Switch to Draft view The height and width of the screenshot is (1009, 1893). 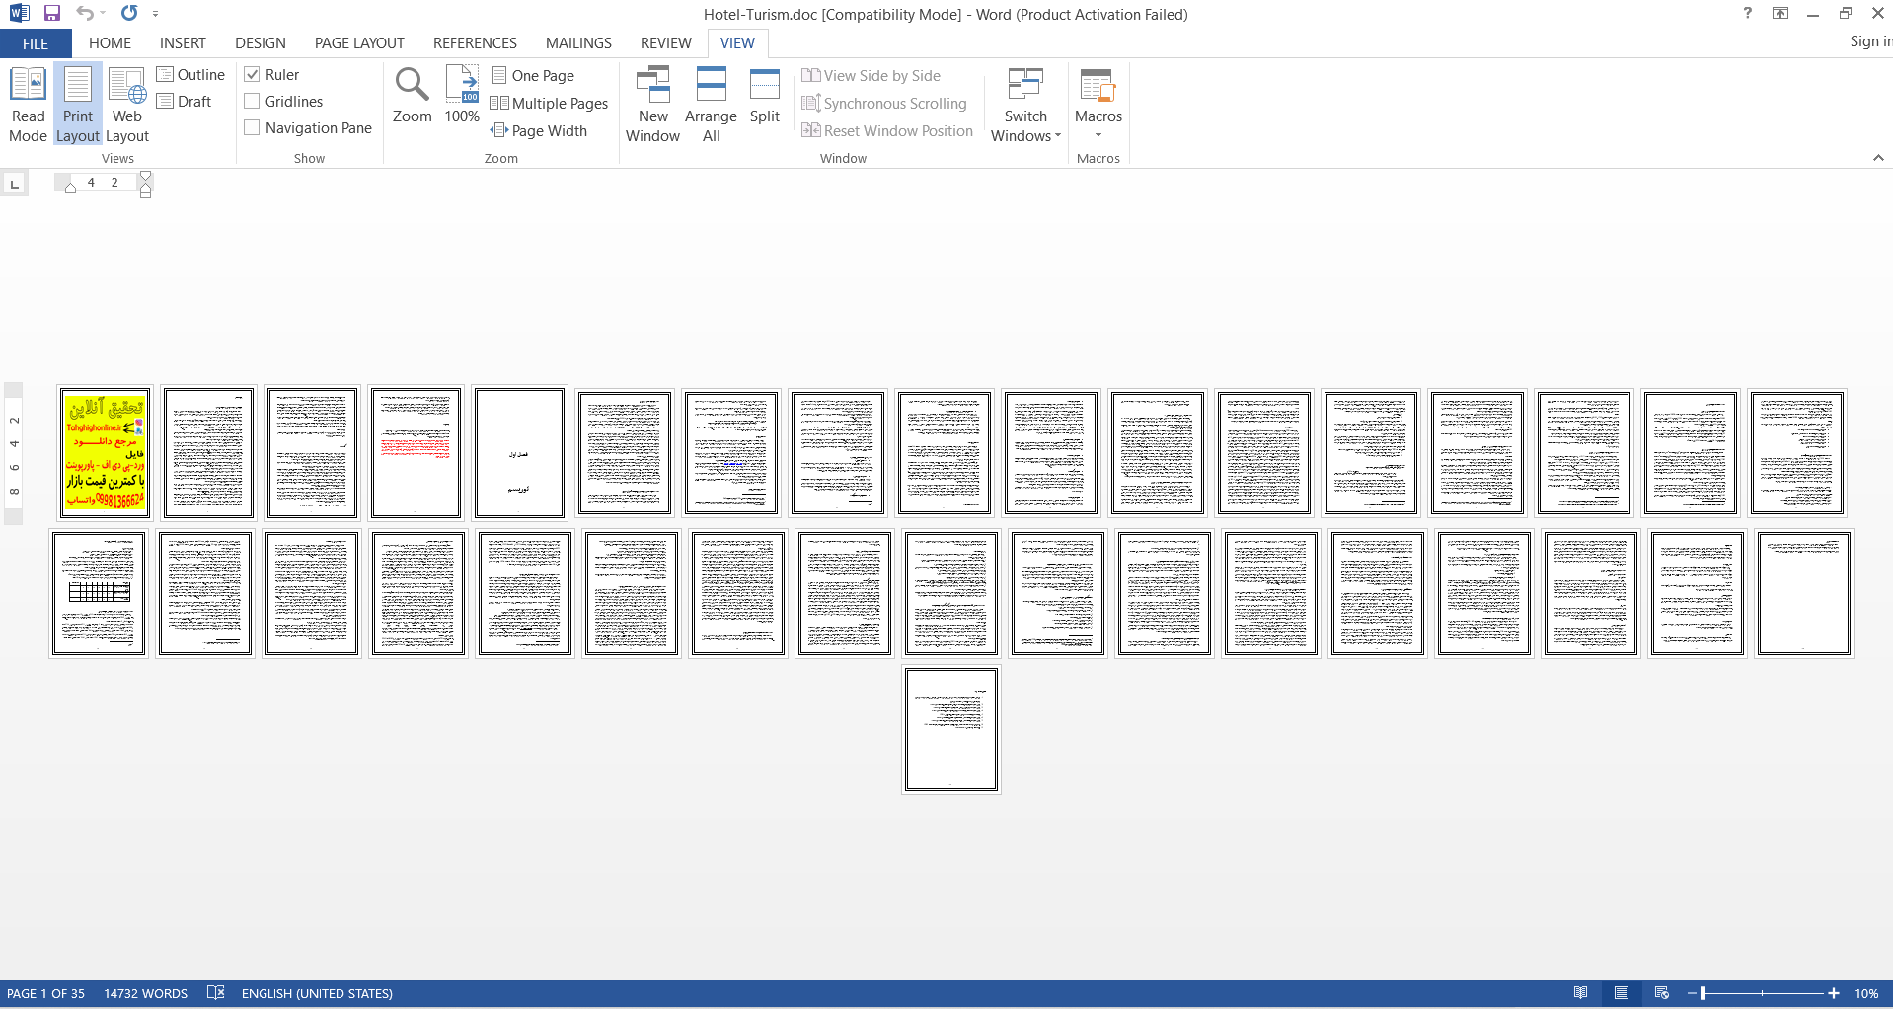pyautogui.click(x=185, y=102)
